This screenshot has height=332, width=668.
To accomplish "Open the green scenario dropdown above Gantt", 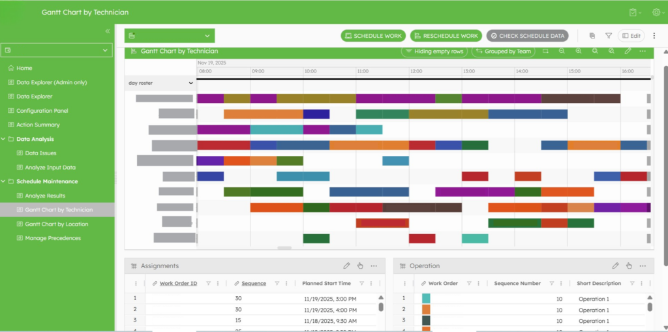I will click(170, 36).
